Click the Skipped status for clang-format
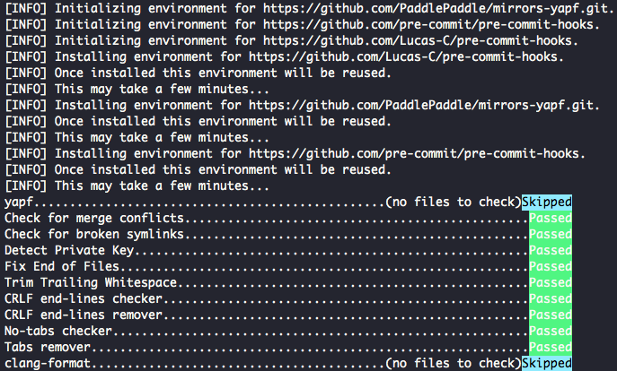The height and width of the screenshot is (371, 617). click(546, 363)
